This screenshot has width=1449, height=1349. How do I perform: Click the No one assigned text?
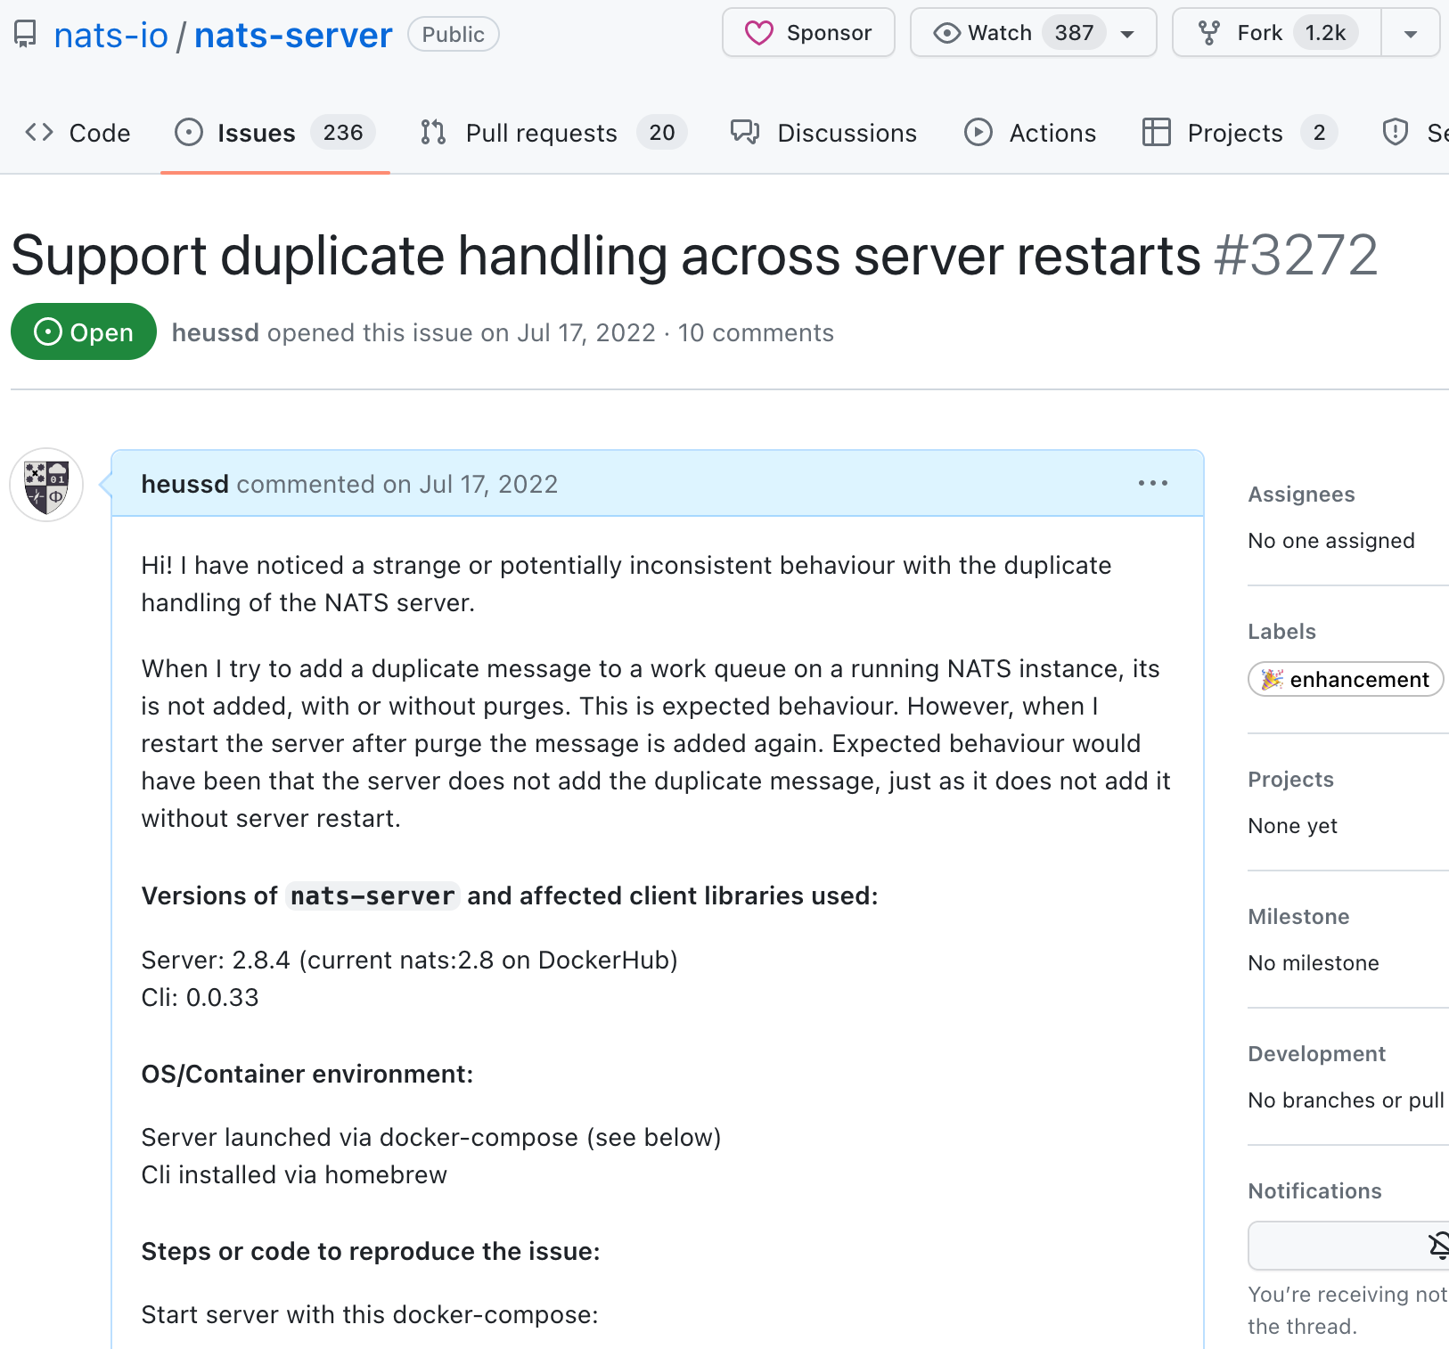click(1331, 541)
